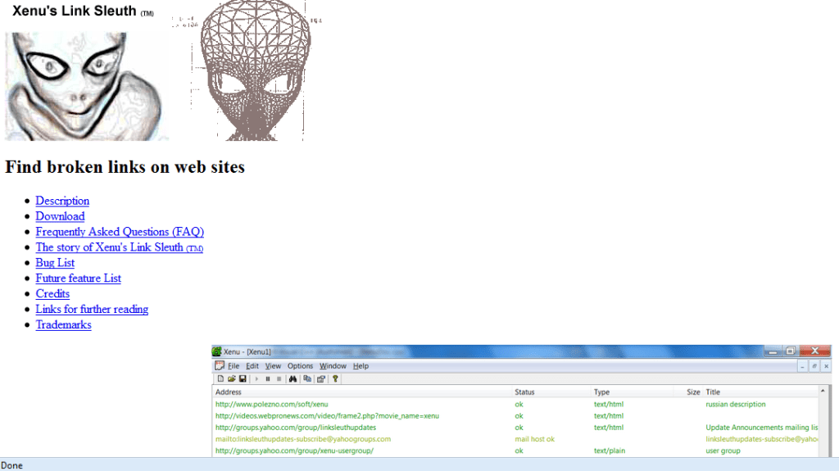The width and height of the screenshot is (839, 471).
Task: Click the binoculars Find icon
Action: click(x=293, y=378)
